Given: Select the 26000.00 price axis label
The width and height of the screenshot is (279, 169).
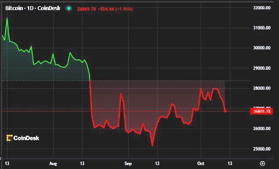Looking at the screenshot, I should (x=262, y=129).
